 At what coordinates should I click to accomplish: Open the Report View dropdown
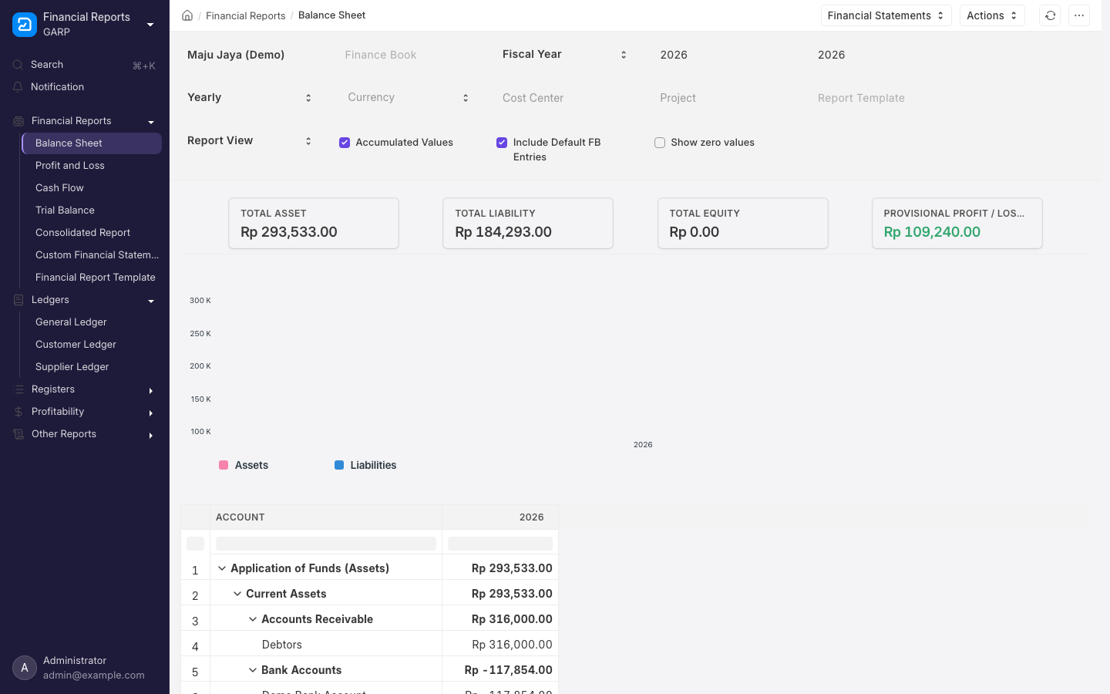pyautogui.click(x=250, y=141)
